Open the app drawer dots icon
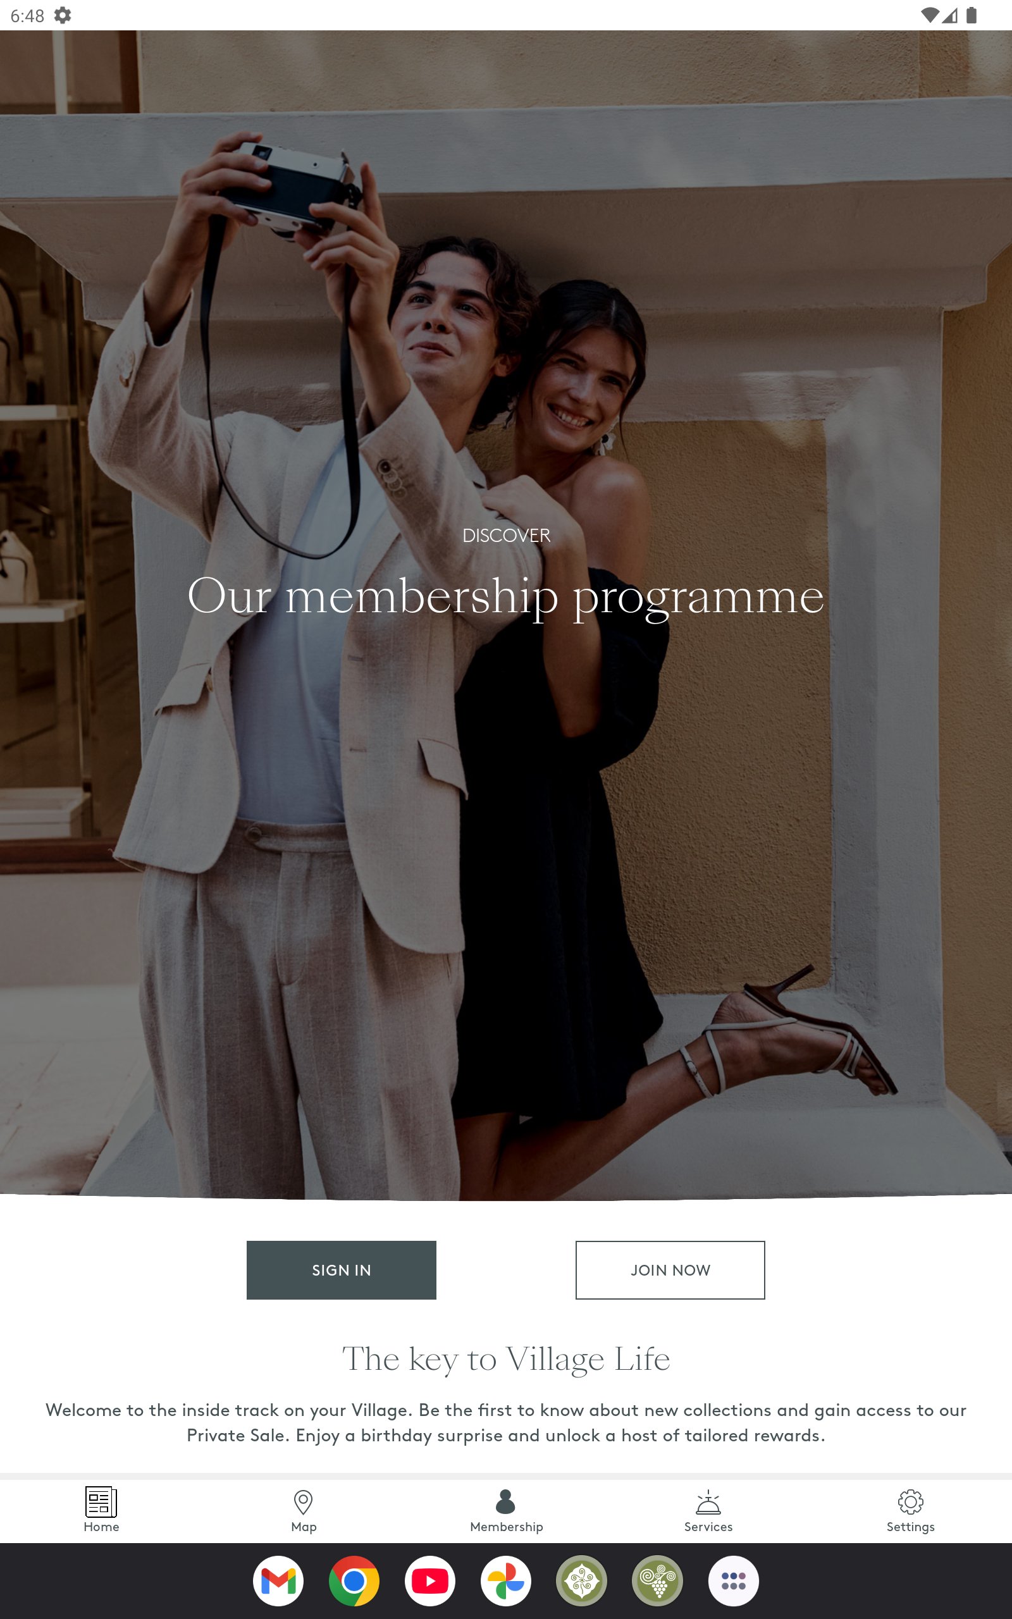 pos(734,1581)
